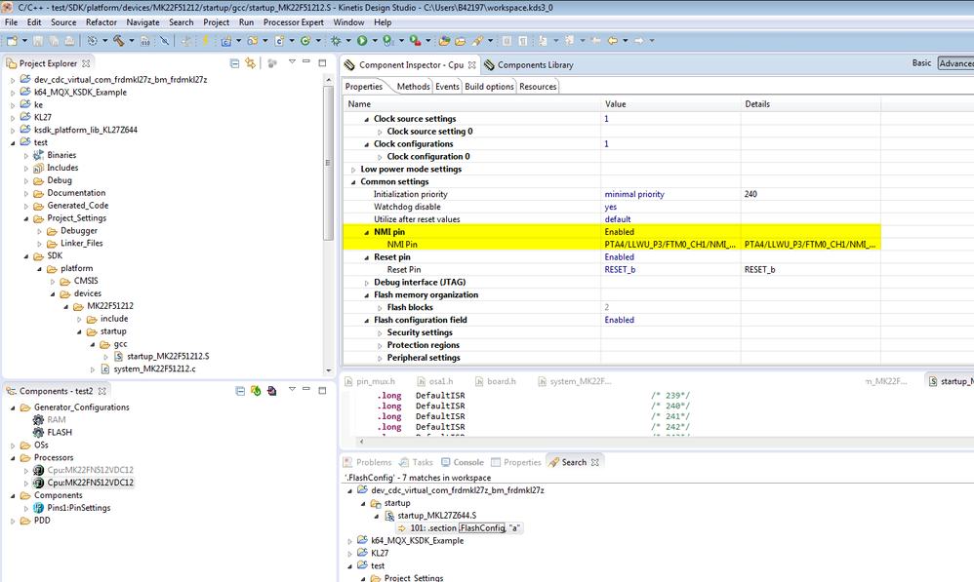974x582 pixels.
Task: Expand the Security settings group
Action: coord(380,332)
